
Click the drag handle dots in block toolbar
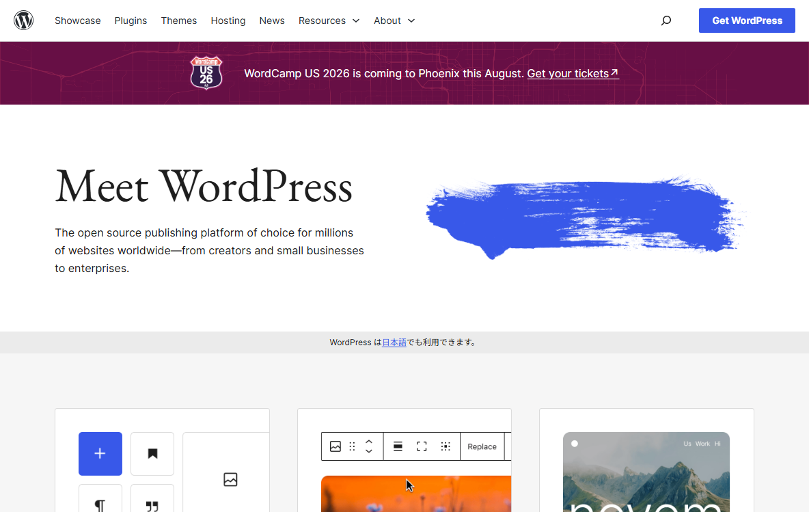[x=353, y=446]
